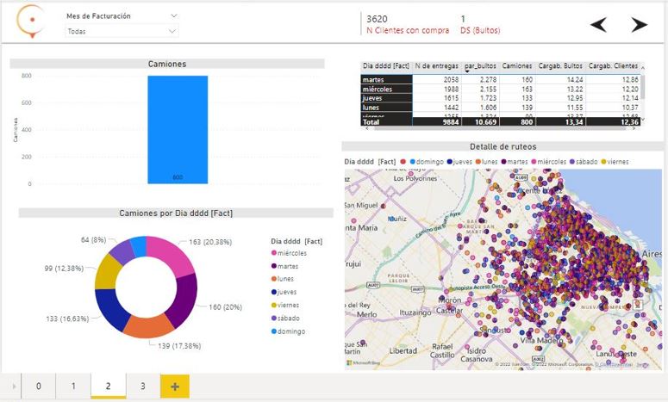Select the blue Camiones bar showing 800
Viewport: 668px width, 402px height.
[177, 129]
